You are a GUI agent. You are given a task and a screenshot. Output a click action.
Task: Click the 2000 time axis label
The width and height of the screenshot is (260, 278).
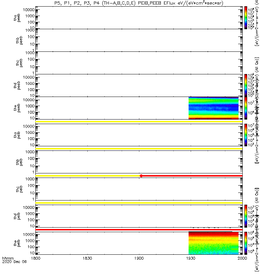pos(242,258)
